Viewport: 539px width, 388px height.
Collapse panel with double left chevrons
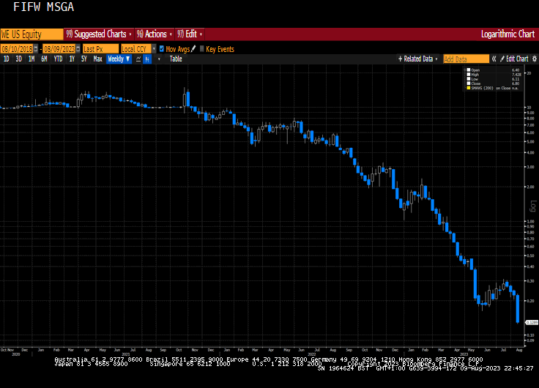click(494, 59)
